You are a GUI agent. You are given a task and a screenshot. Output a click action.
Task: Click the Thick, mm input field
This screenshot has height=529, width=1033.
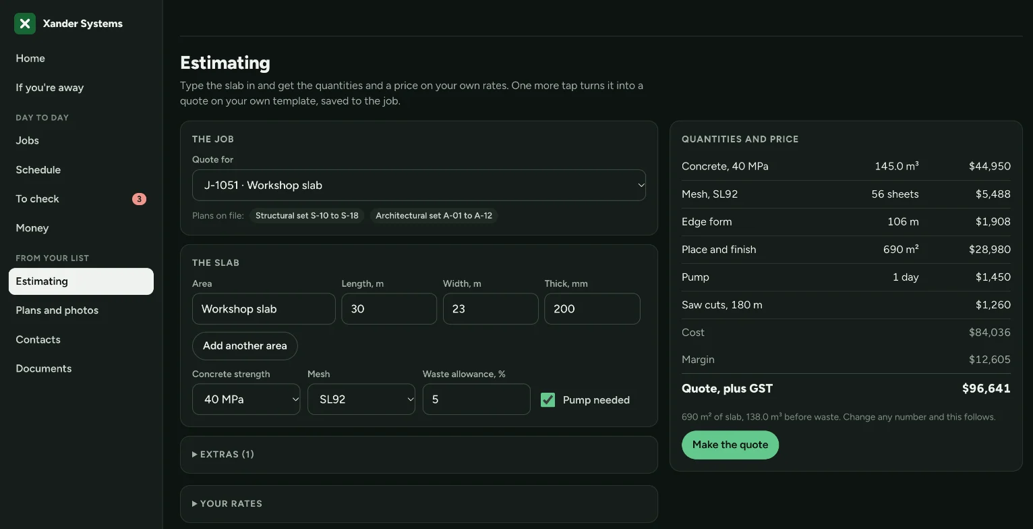pyautogui.click(x=592, y=309)
